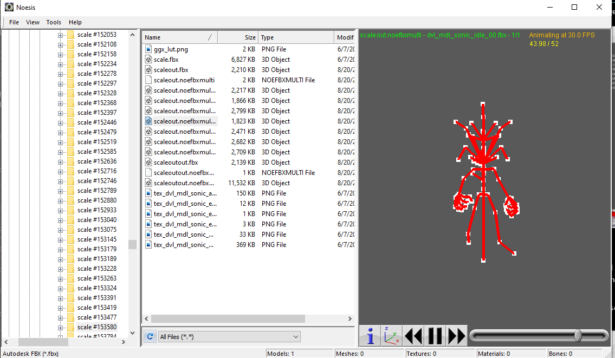Viewport: 615px width, 358px height.
Task: Click the 150 KB PNG file icon
Action: point(148,193)
